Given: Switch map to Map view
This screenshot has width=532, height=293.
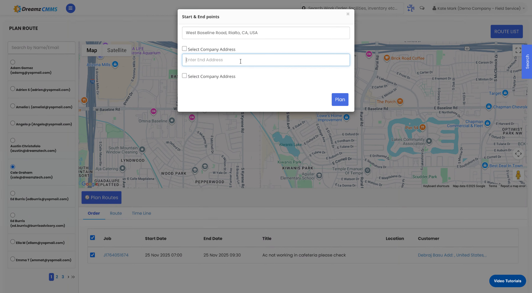Looking at the screenshot, I should coord(92,50).
